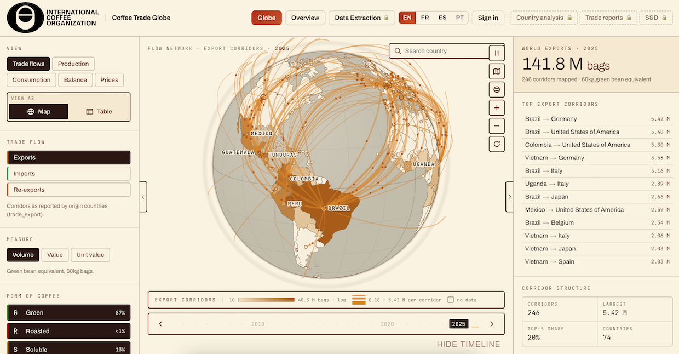Select Imports trade flow
The image size is (679, 354).
click(x=68, y=174)
